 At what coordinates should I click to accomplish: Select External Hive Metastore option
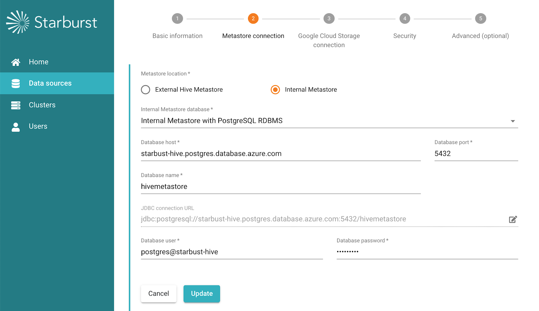(x=145, y=90)
